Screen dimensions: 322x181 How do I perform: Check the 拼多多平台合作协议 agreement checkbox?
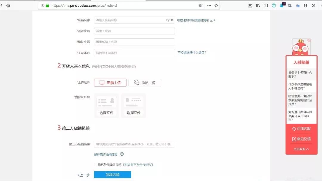[x=95, y=165]
